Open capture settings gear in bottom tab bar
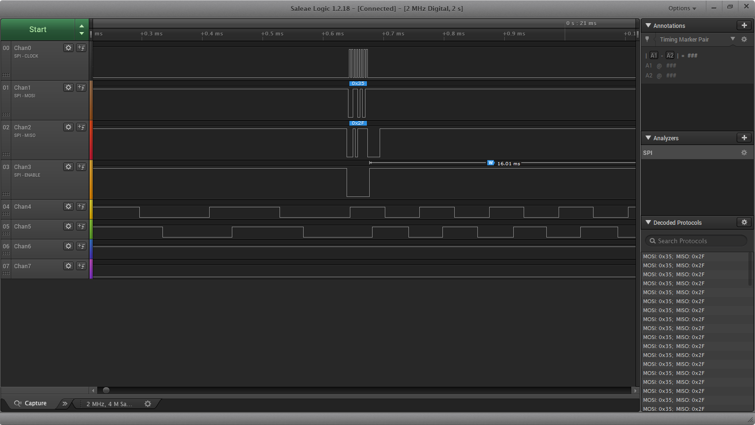755x425 pixels. click(148, 404)
